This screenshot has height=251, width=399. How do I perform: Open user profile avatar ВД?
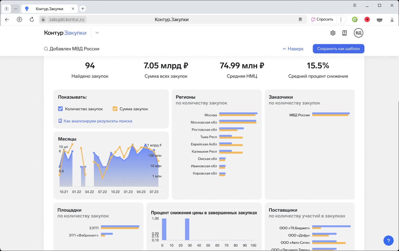[x=358, y=33]
